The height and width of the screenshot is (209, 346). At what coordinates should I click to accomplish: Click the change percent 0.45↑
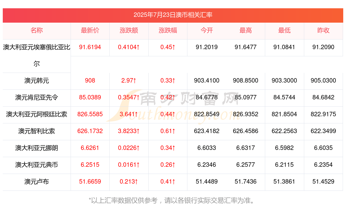168,47
